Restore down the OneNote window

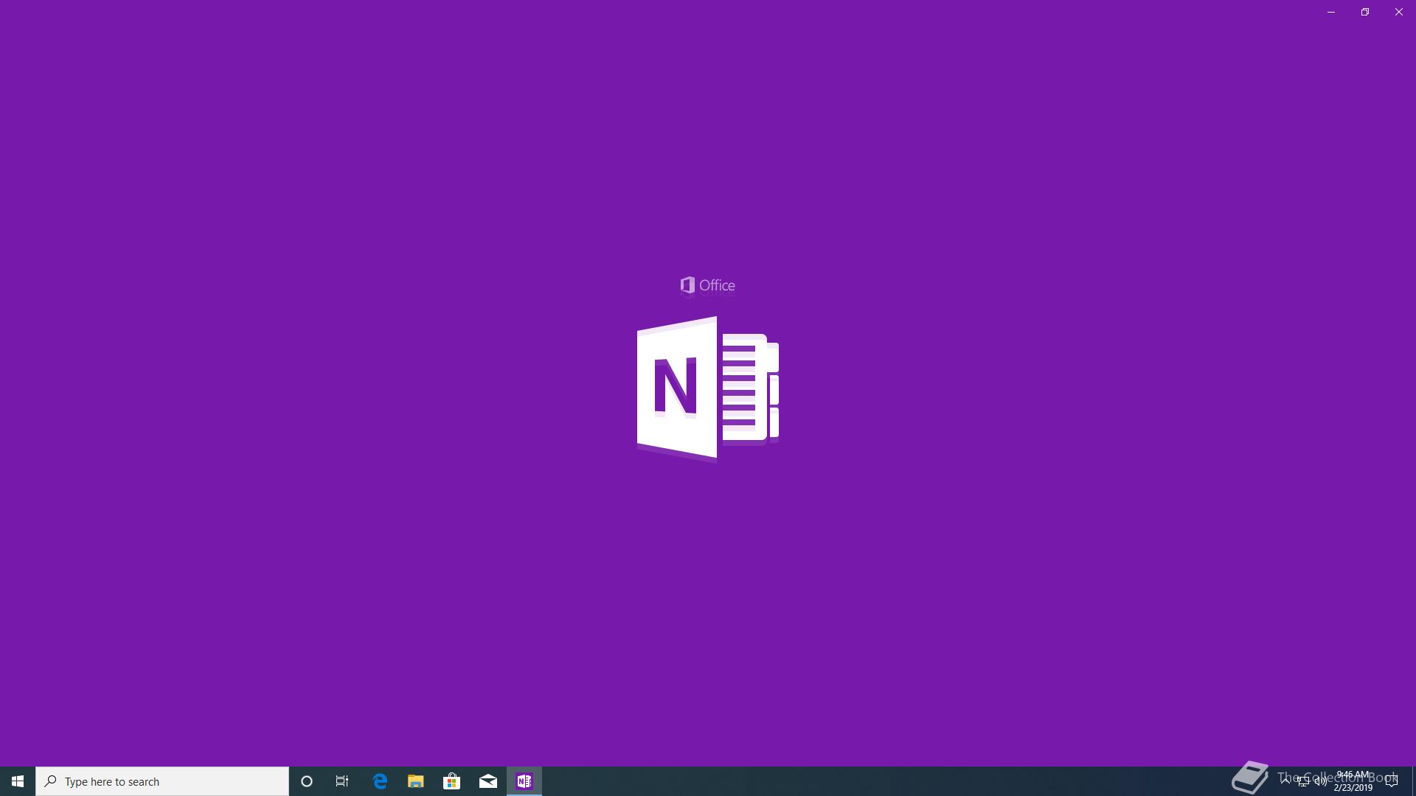pos(1365,12)
